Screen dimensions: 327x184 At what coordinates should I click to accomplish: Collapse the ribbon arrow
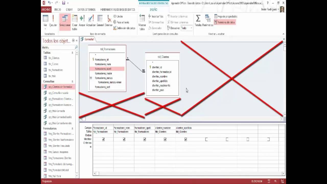[x=283, y=34]
